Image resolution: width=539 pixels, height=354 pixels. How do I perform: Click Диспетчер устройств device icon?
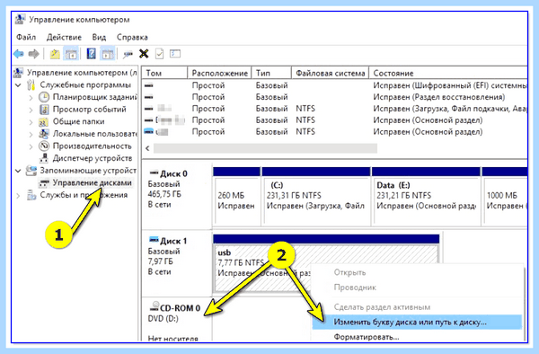coord(44,158)
